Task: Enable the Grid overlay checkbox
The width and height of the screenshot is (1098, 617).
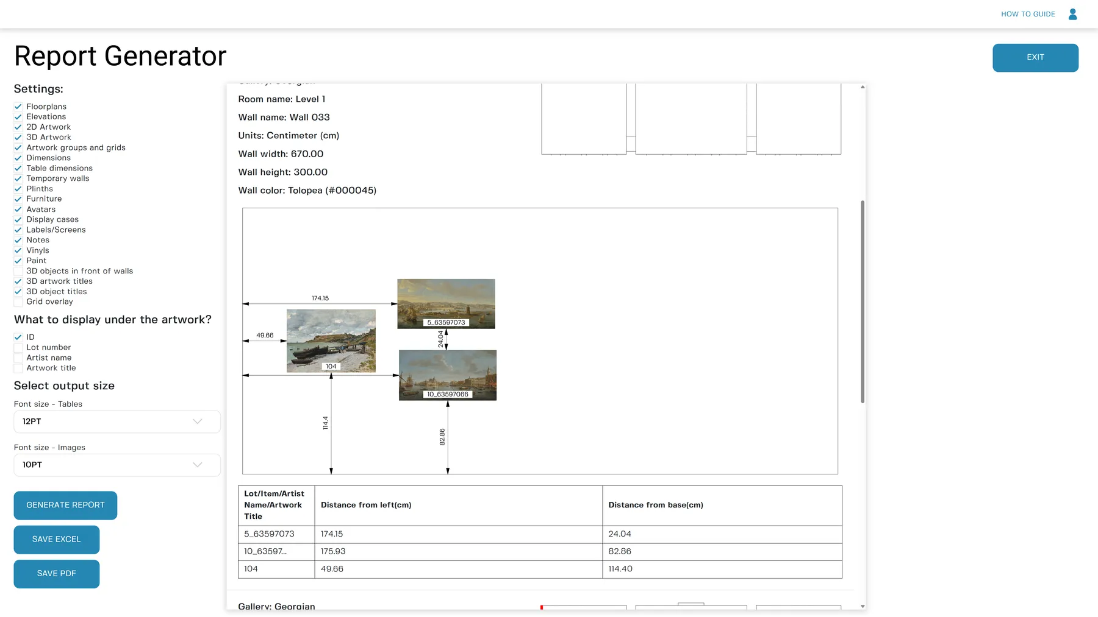Action: pos(18,301)
